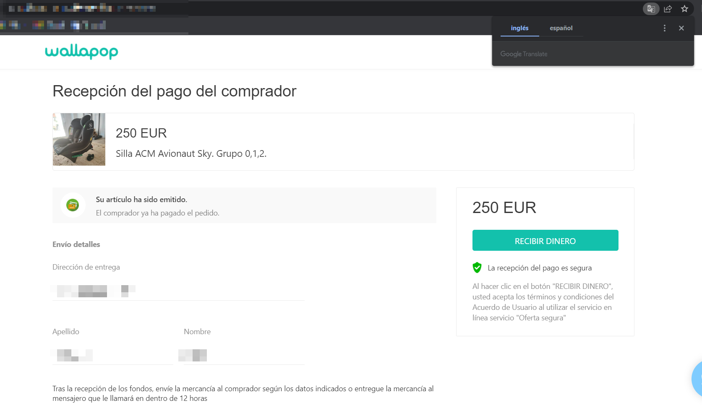Click into the Apellido field
The image size is (702, 408).
click(112, 355)
